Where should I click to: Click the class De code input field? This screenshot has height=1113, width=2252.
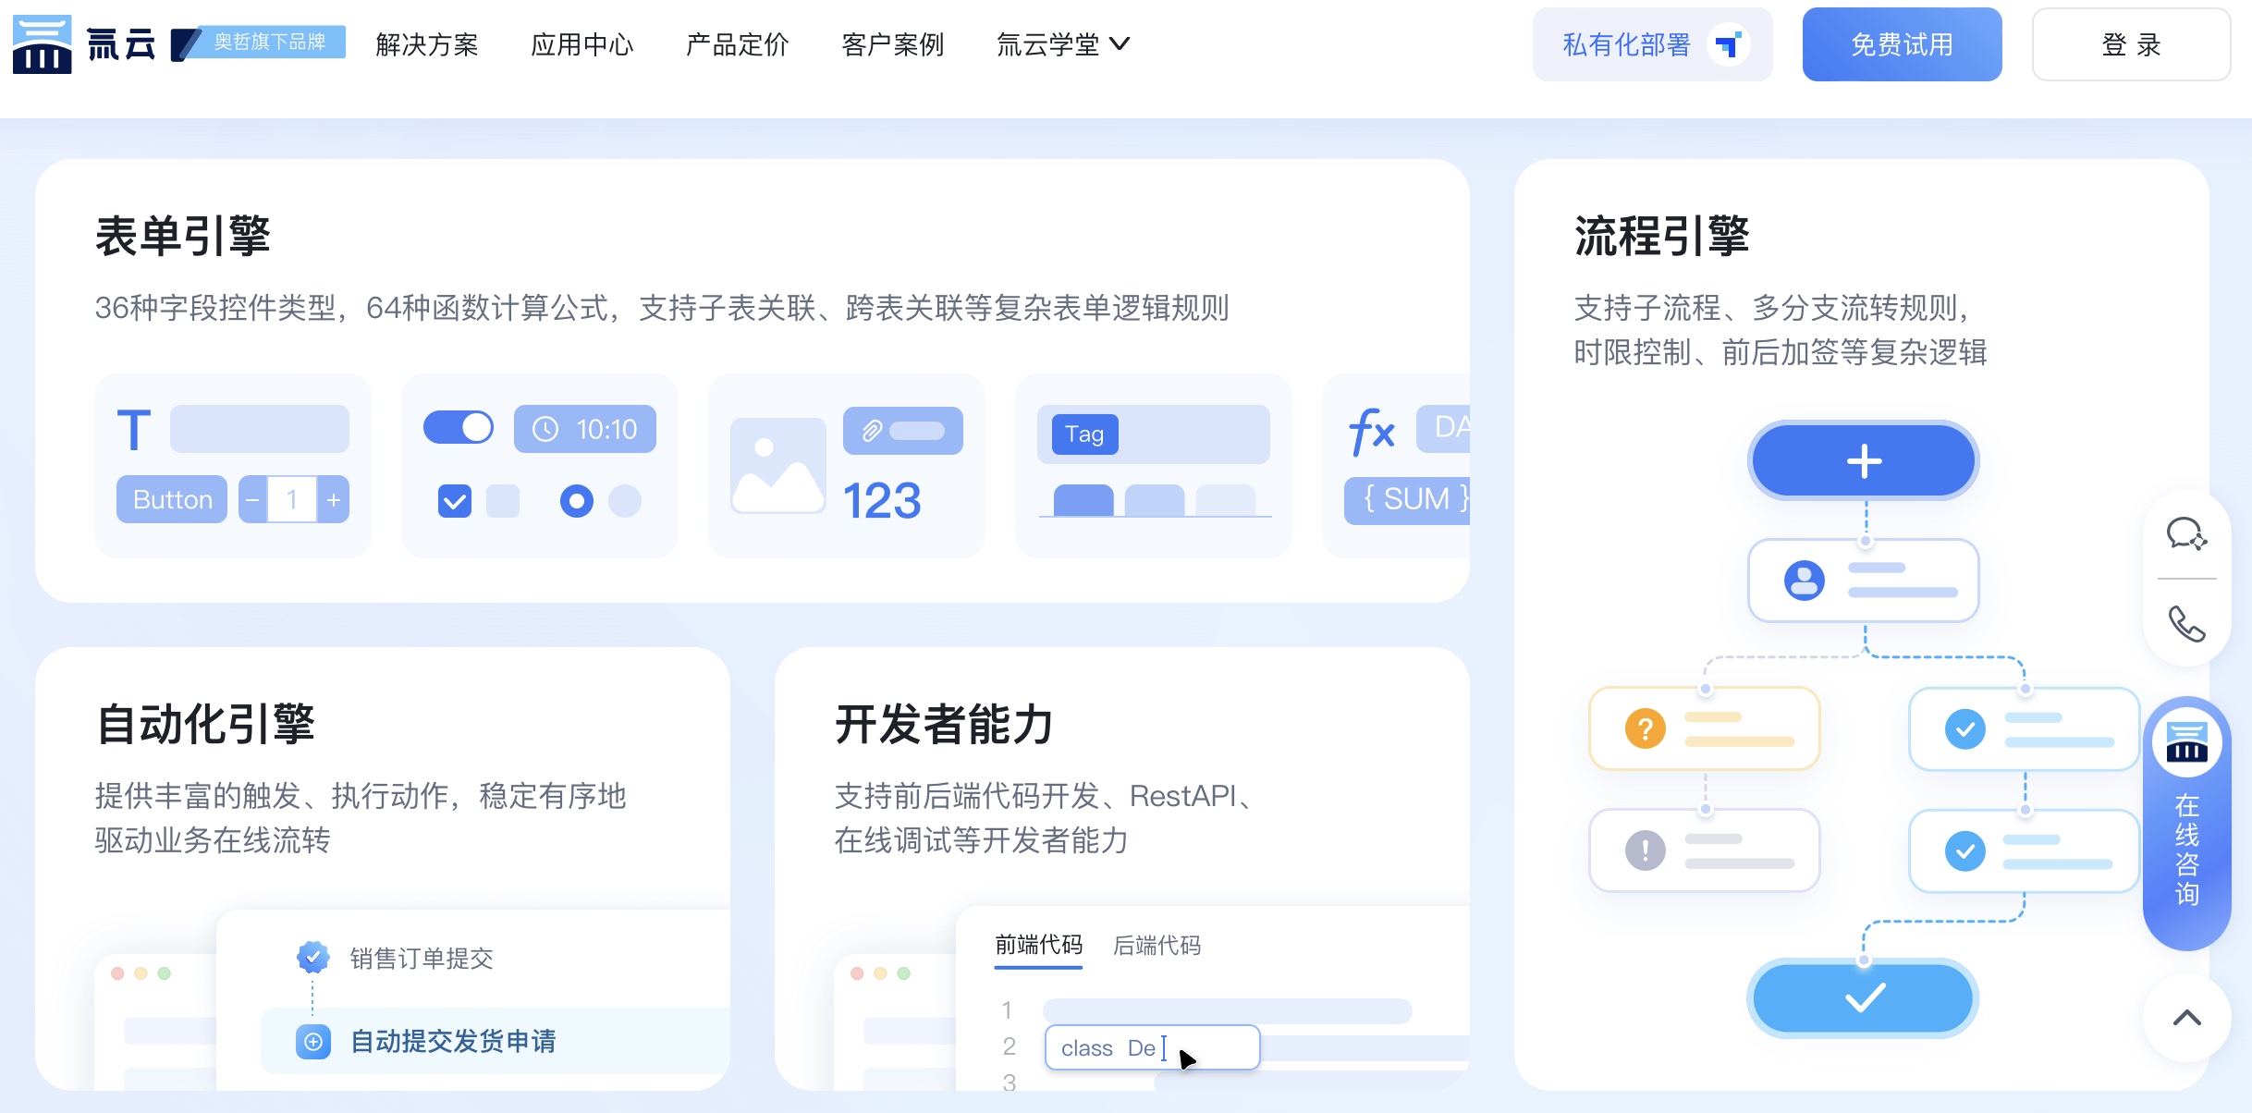pos(1152,1047)
